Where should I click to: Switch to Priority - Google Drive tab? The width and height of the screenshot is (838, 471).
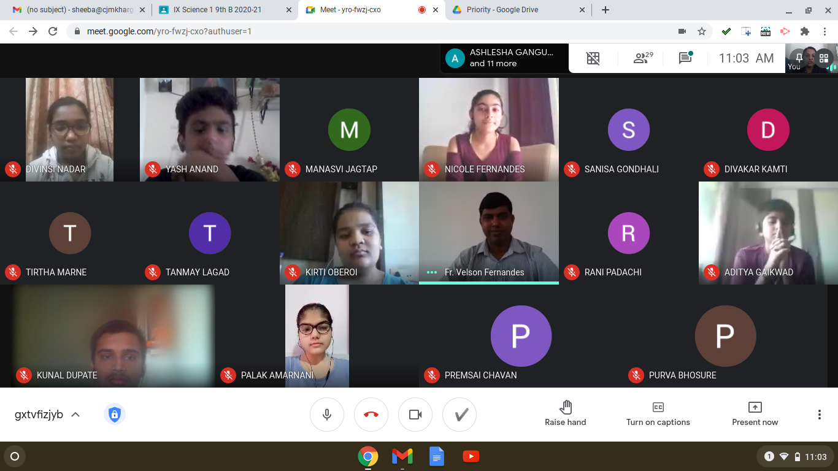click(518, 10)
